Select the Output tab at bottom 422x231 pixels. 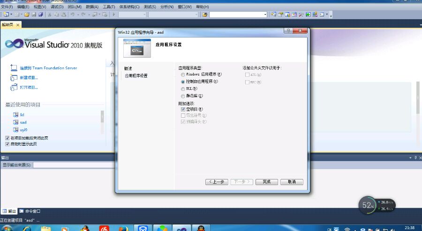[9, 211]
